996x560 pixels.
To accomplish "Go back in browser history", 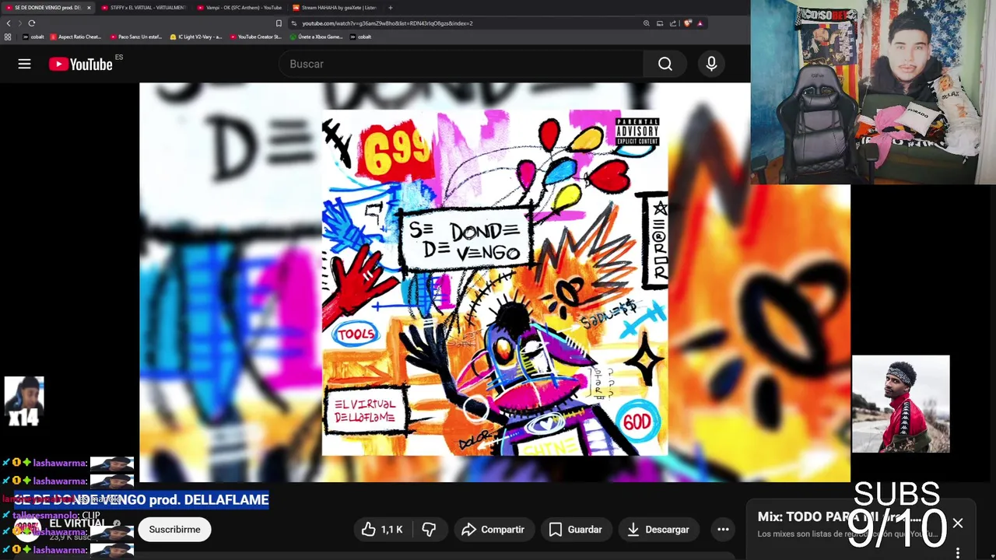I will tap(9, 23).
